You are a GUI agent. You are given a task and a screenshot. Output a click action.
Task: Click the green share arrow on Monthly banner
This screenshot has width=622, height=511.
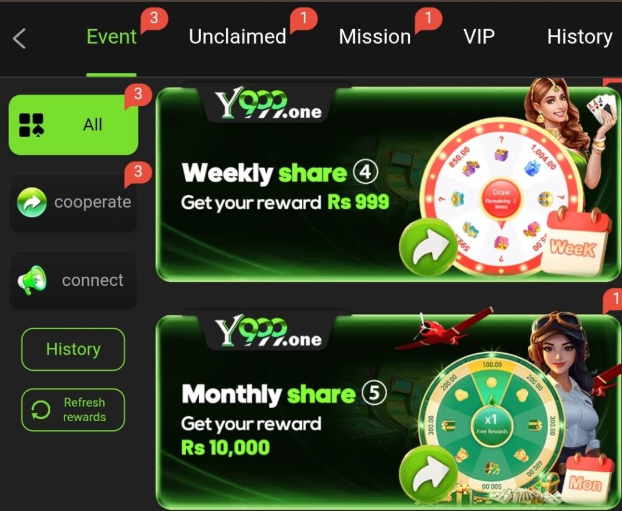[428, 474]
